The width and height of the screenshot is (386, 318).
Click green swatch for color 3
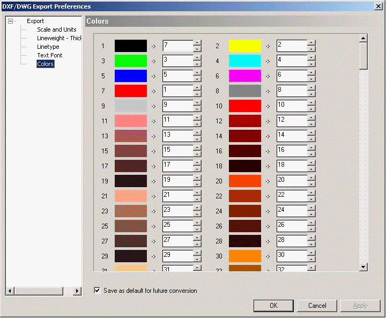coord(131,61)
